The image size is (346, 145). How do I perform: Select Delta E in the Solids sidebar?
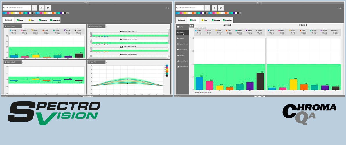click(x=183, y=32)
